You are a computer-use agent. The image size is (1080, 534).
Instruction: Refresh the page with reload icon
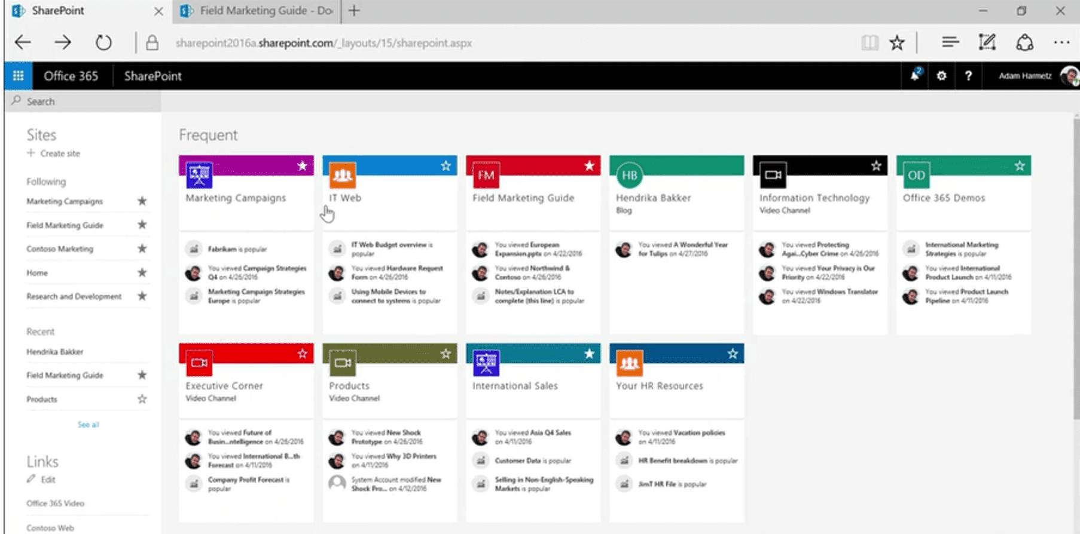[x=103, y=42]
